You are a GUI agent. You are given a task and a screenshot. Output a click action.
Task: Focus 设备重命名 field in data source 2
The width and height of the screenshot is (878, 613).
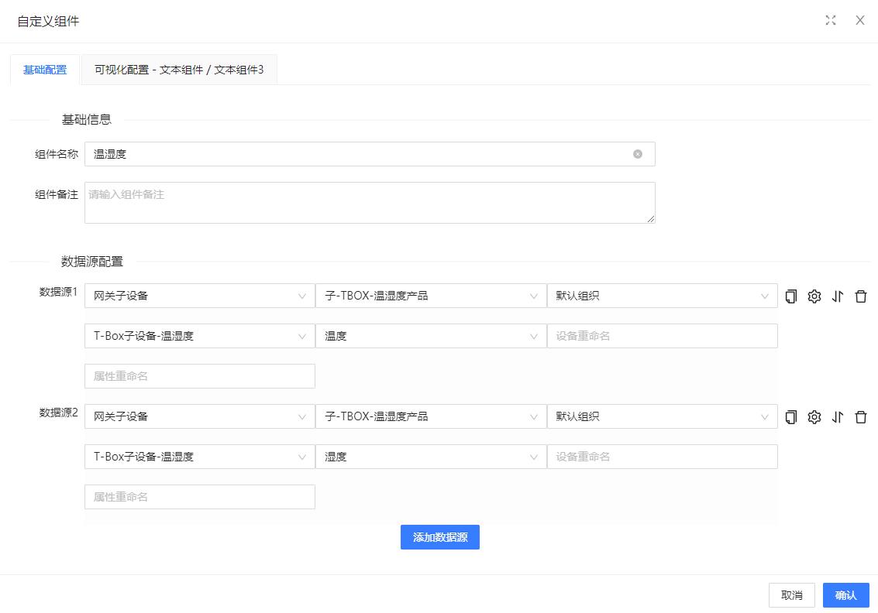tap(662, 457)
